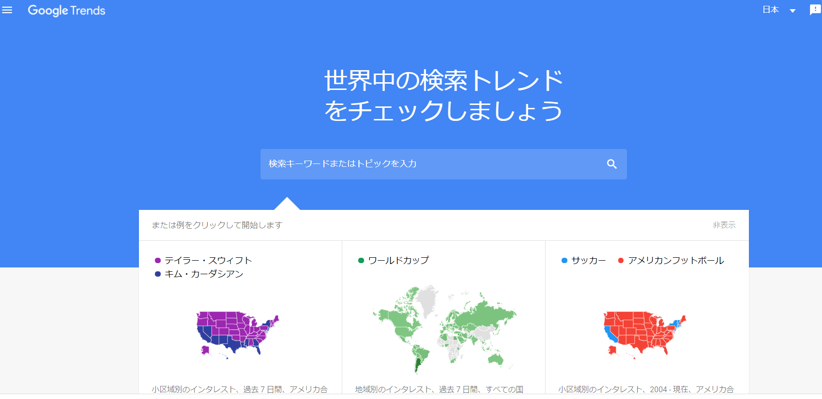Viewport: 822px width, 399px height.
Task: Open the テイラー・スウィフト example
Action: (x=208, y=260)
